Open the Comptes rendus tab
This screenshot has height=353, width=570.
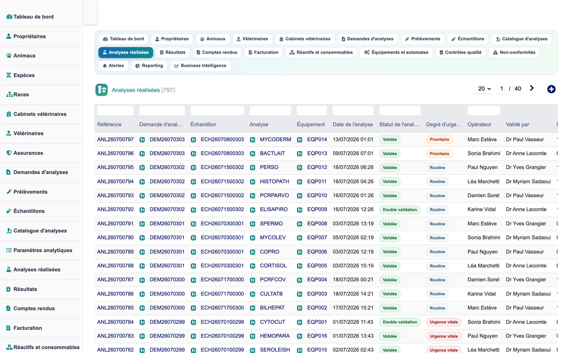(x=217, y=52)
